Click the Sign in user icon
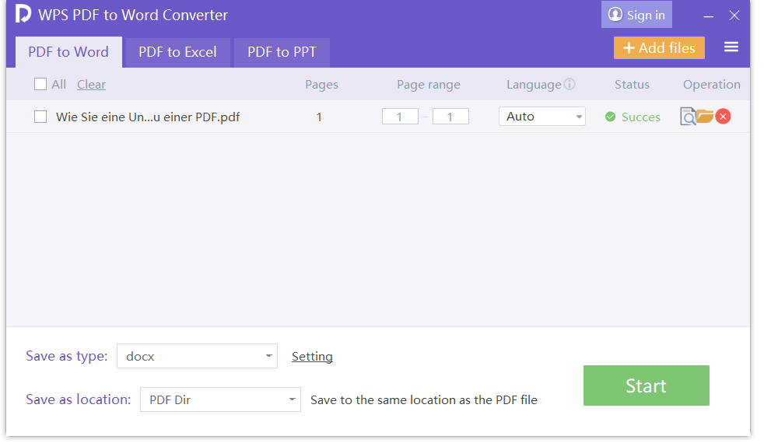Image resolution: width=764 pixels, height=443 pixels. tap(615, 15)
